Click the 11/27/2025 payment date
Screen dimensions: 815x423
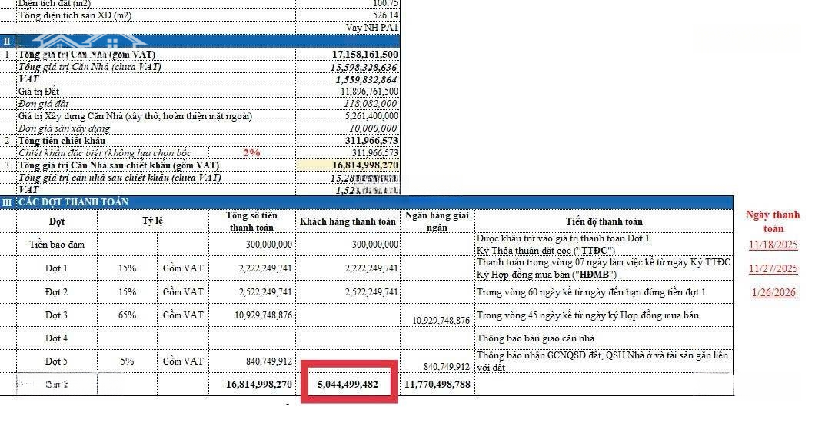pyautogui.click(x=773, y=269)
